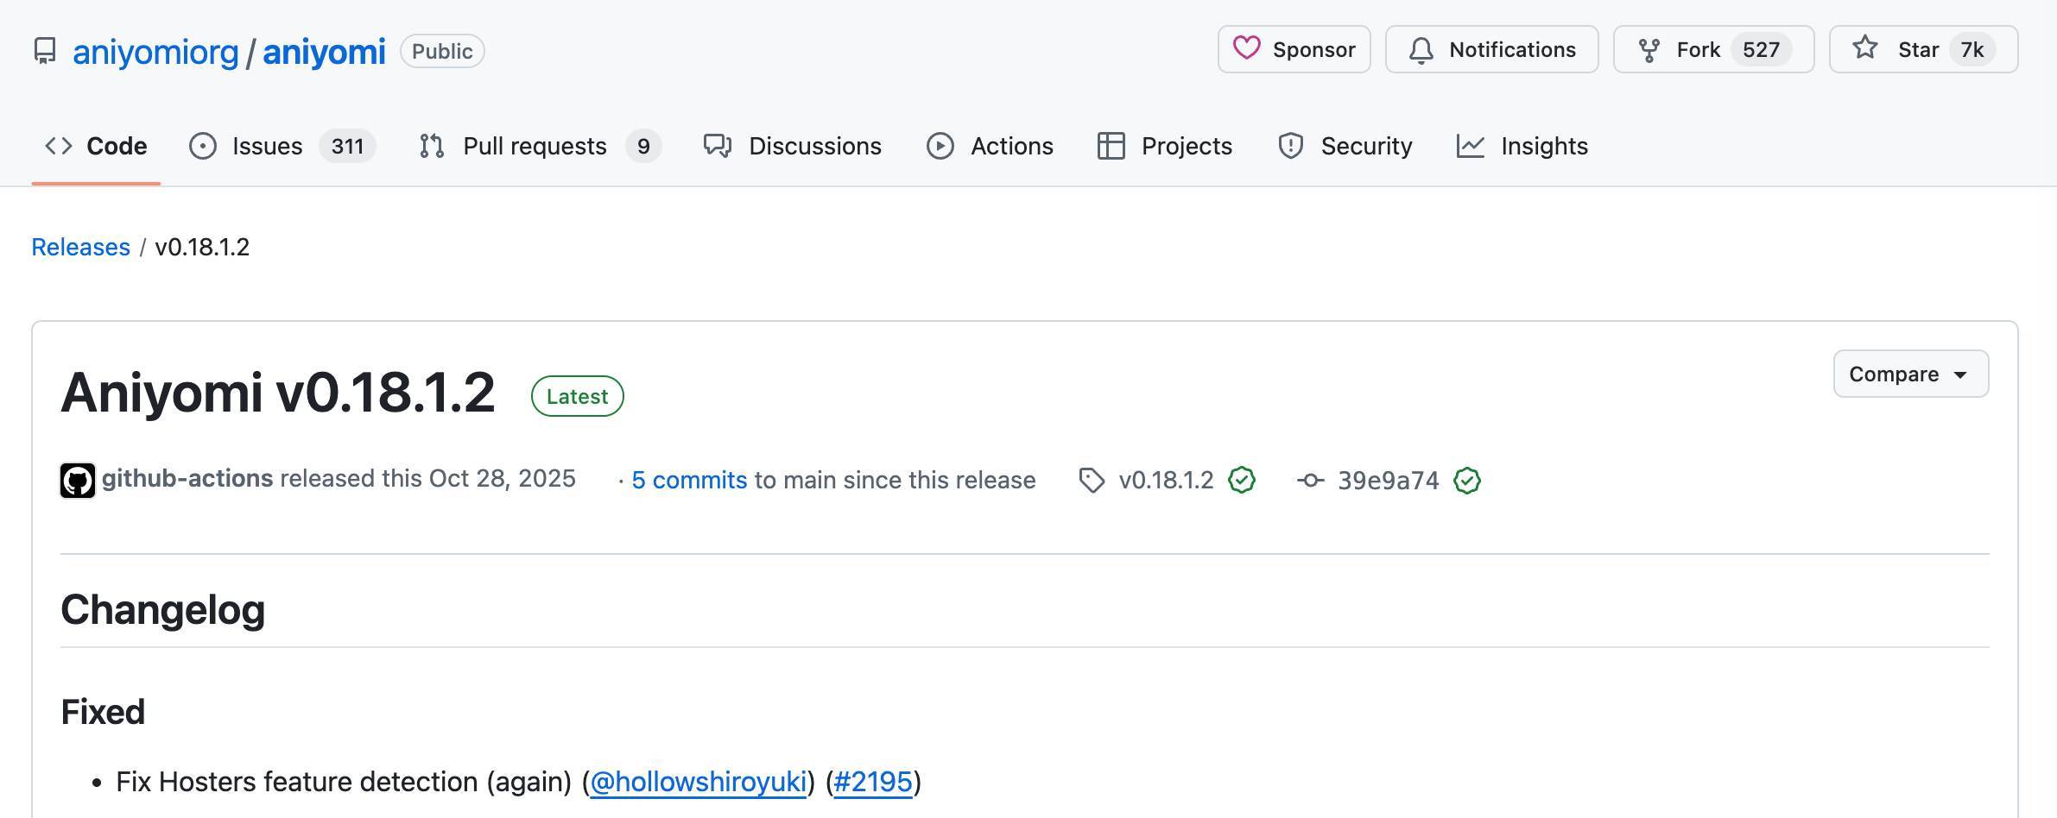Visit the @hollowshiroyuki profile link

coord(698,782)
